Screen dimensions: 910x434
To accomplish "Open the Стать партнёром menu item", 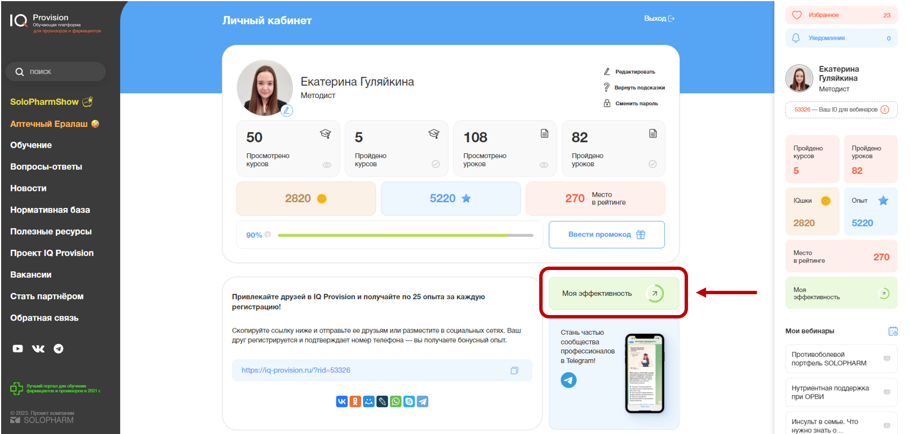I will (x=47, y=296).
